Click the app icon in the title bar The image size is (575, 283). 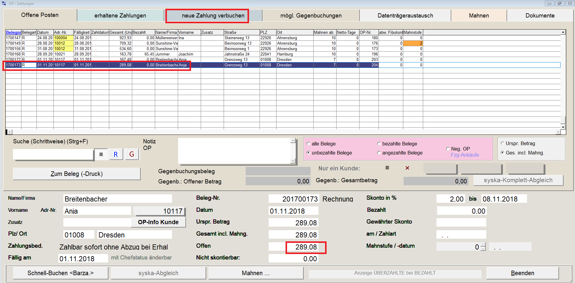[4, 3]
